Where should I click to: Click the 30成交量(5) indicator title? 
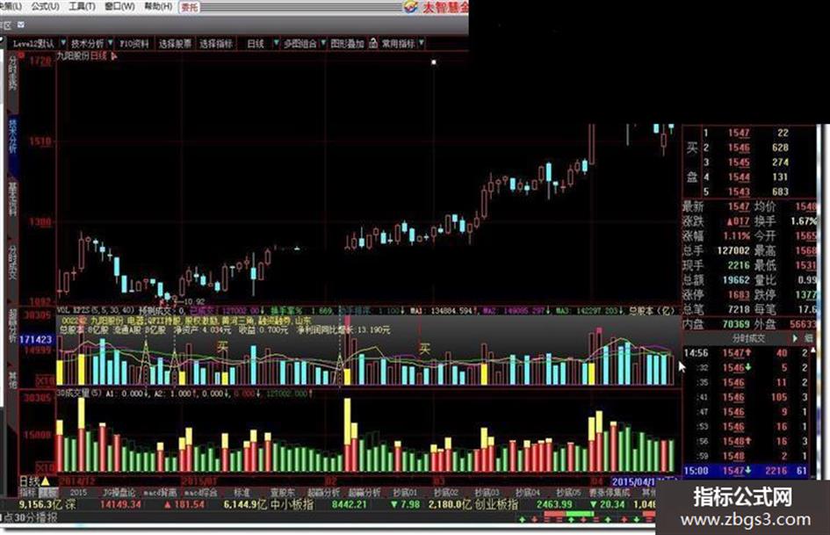click(x=78, y=394)
